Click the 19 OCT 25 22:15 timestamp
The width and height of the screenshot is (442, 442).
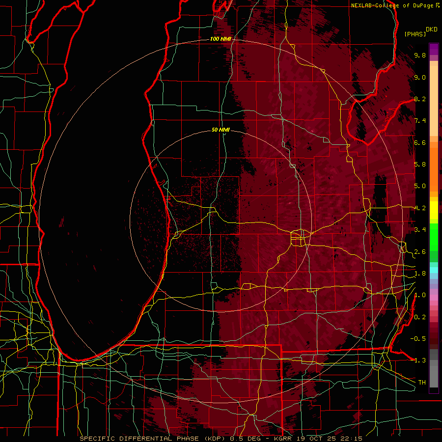pyautogui.click(x=329, y=439)
